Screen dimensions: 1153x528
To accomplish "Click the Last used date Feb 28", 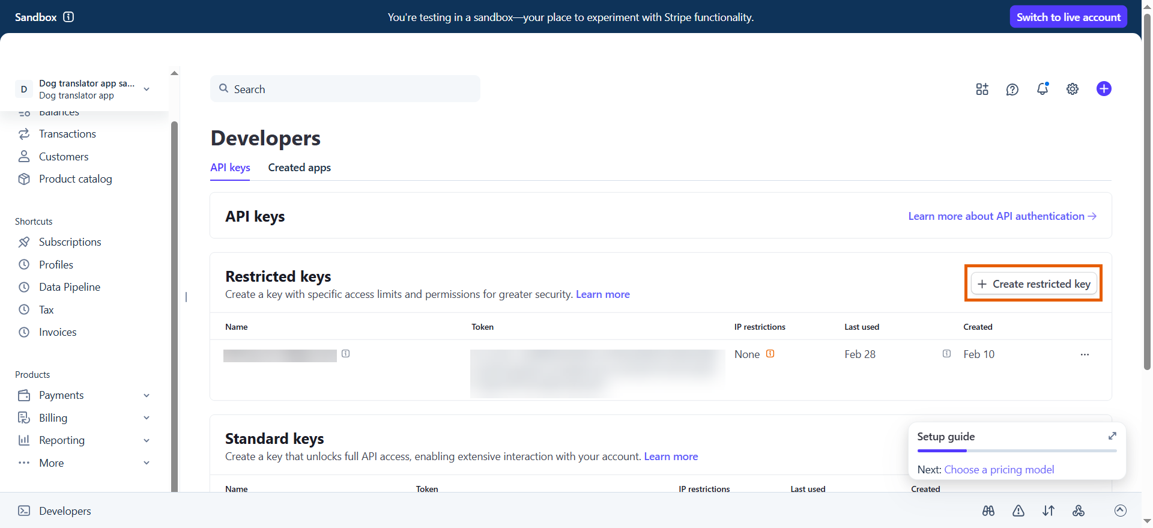I will pos(860,354).
